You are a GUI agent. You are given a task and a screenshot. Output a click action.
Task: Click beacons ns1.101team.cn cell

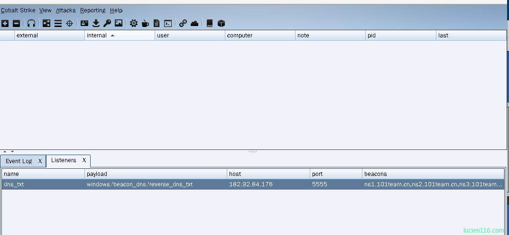click(x=434, y=184)
